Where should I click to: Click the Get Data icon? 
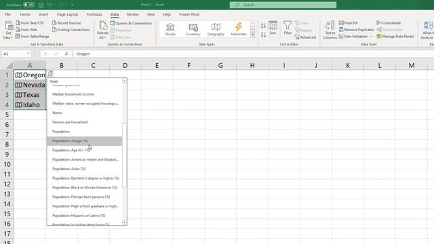[9, 26]
